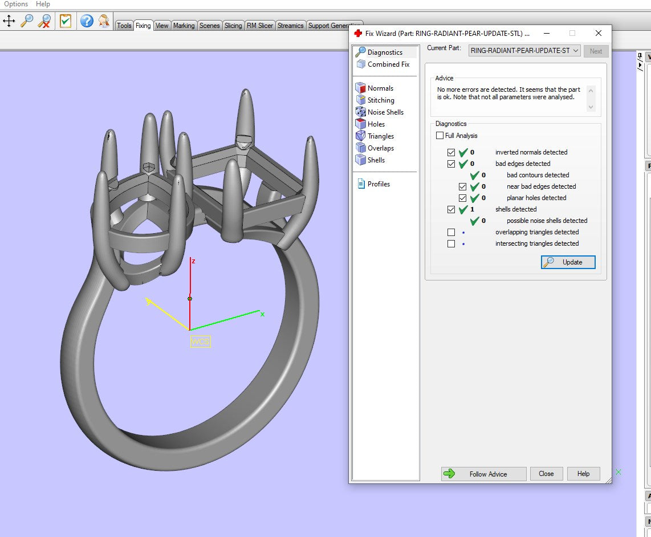Click the four-arrow move tool icon
Viewport: 651px width, 537px height.
pyautogui.click(x=9, y=22)
